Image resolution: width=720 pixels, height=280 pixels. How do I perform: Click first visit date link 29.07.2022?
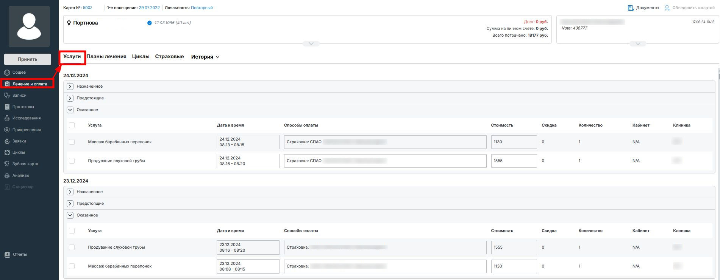tap(149, 8)
